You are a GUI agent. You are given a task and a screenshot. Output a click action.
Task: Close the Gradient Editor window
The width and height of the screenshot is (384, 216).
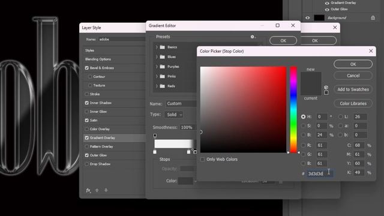click(293, 25)
